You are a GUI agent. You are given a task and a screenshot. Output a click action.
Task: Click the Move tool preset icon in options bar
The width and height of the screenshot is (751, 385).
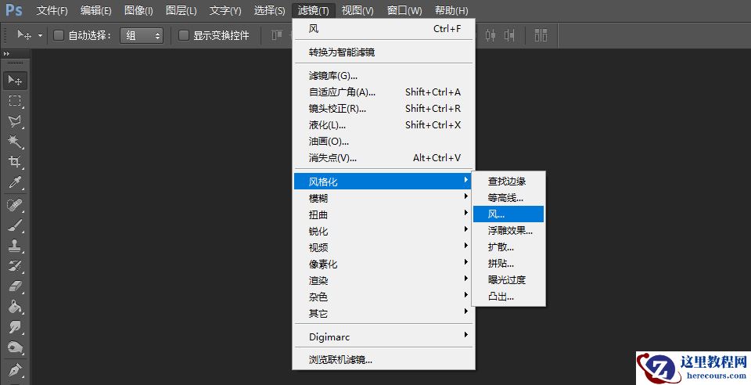click(24, 35)
